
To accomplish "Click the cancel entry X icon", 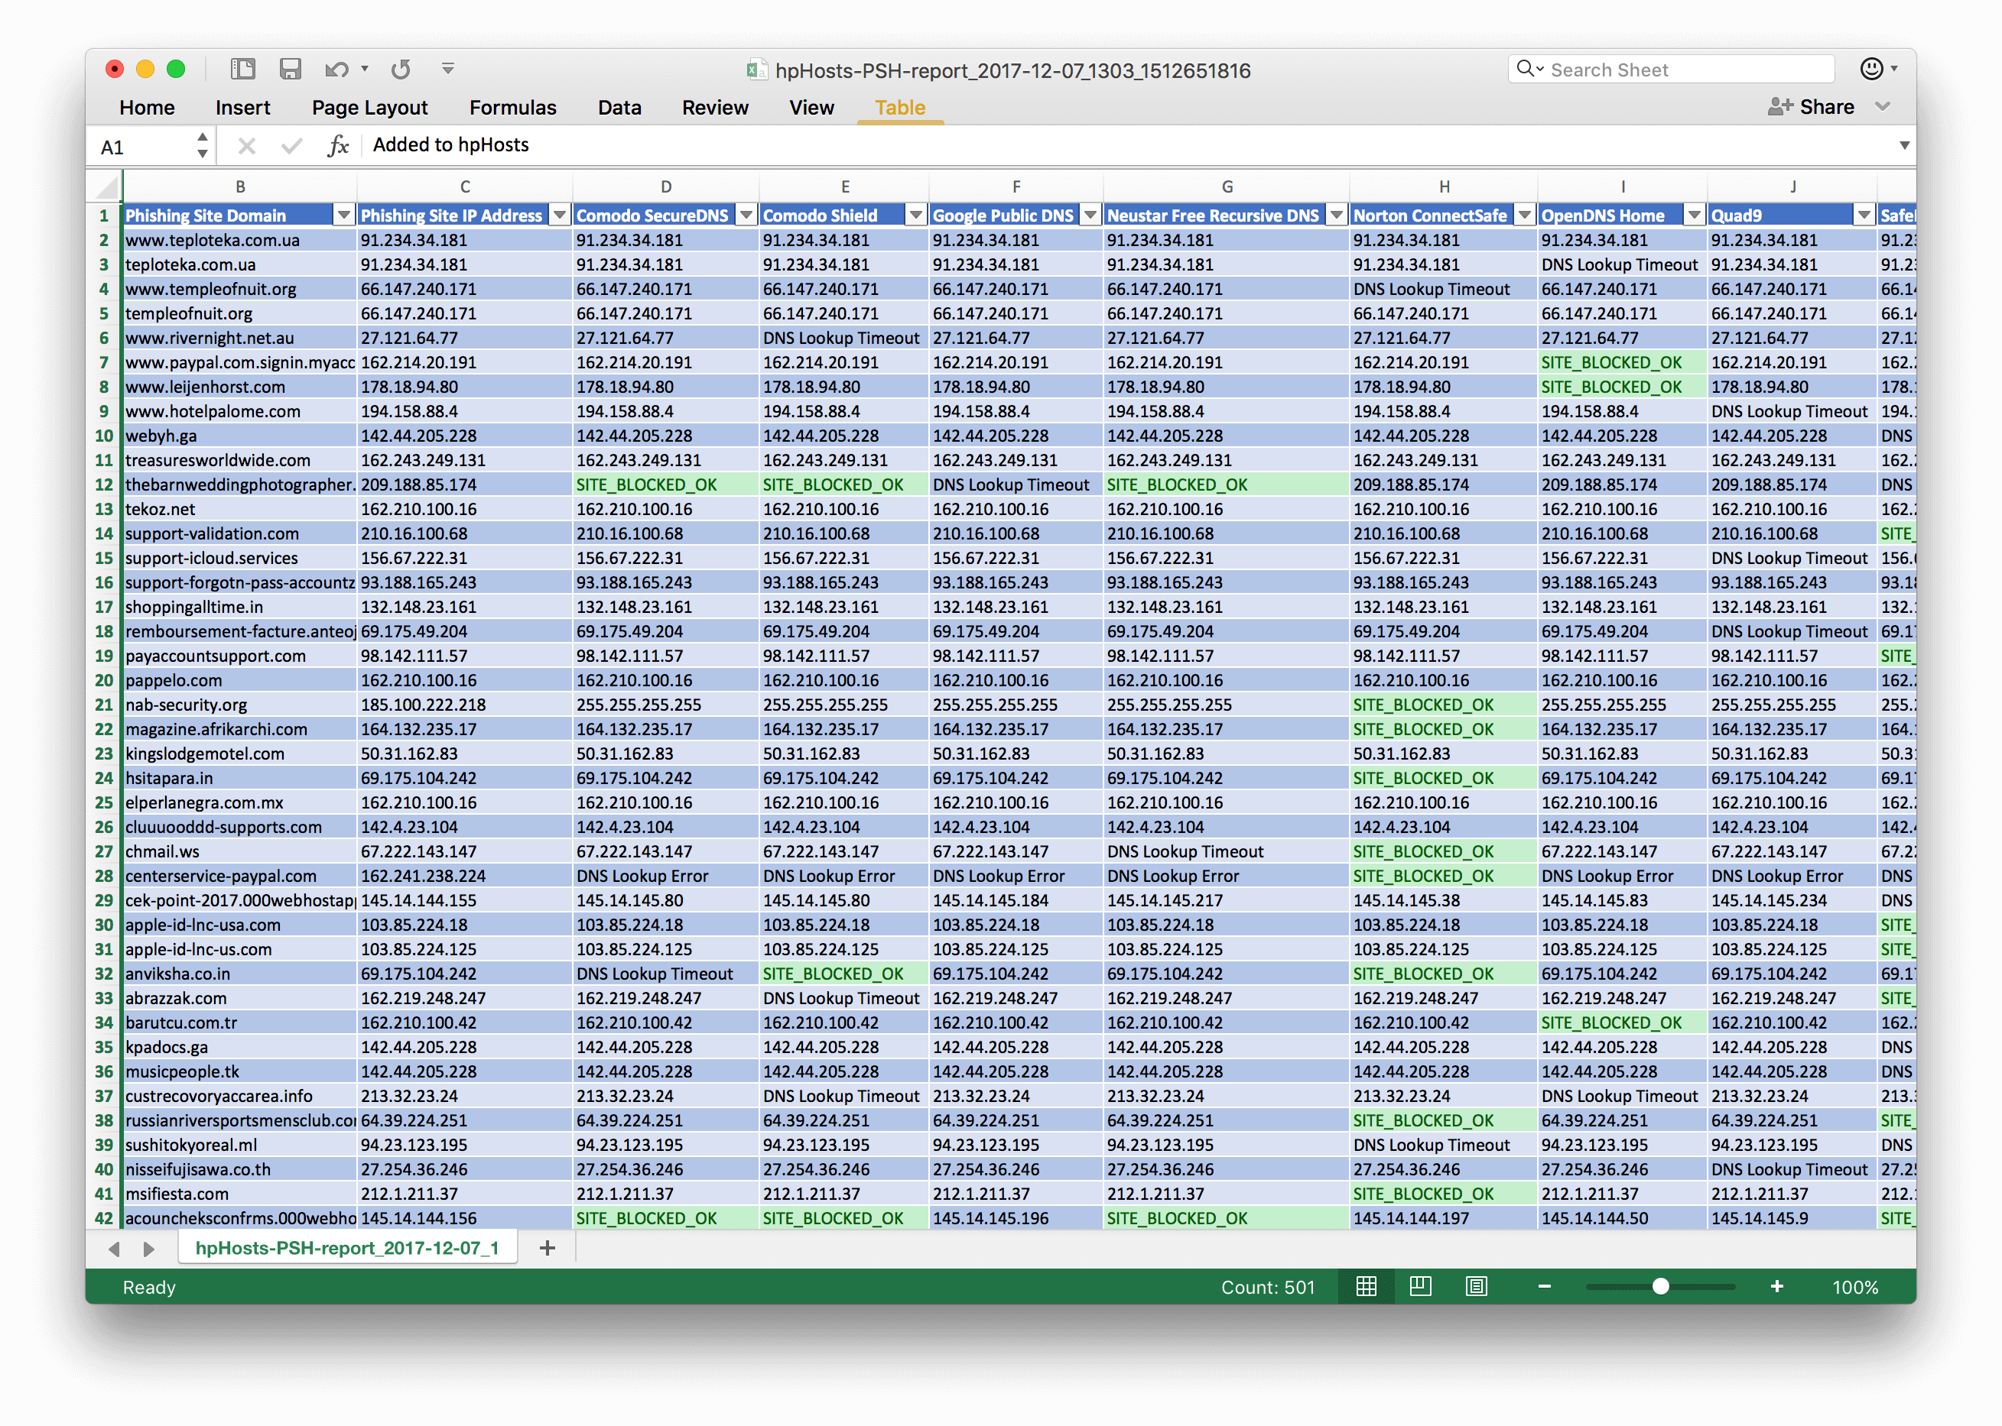I will point(247,146).
